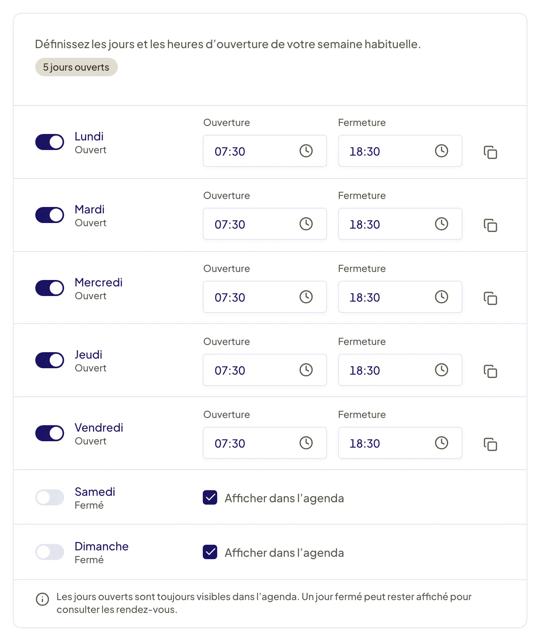Copy Mercredi hours using the duplicate icon
This screenshot has width=541, height=641.
490,298
